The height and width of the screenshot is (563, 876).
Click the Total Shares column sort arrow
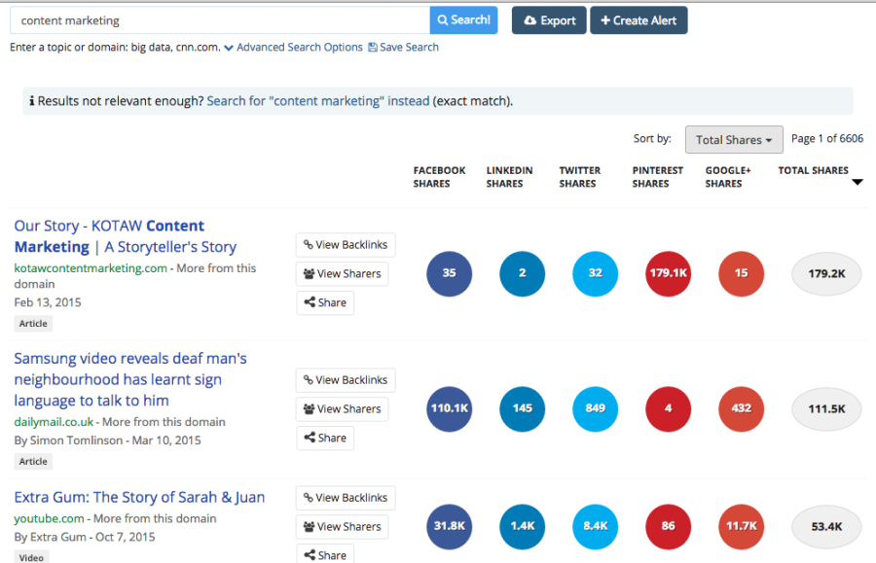(x=857, y=182)
